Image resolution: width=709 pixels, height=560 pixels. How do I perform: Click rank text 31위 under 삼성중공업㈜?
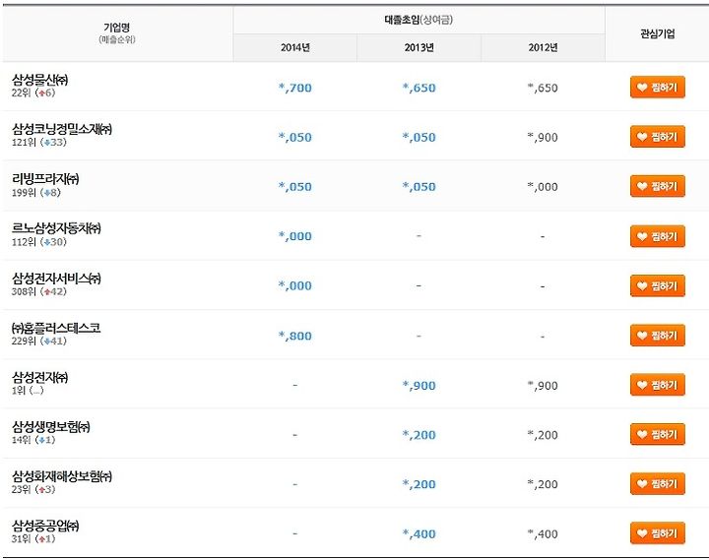tap(21, 538)
